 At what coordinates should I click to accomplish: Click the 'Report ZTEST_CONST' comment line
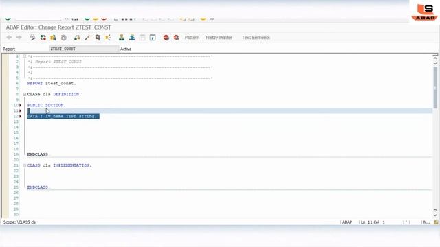point(55,62)
